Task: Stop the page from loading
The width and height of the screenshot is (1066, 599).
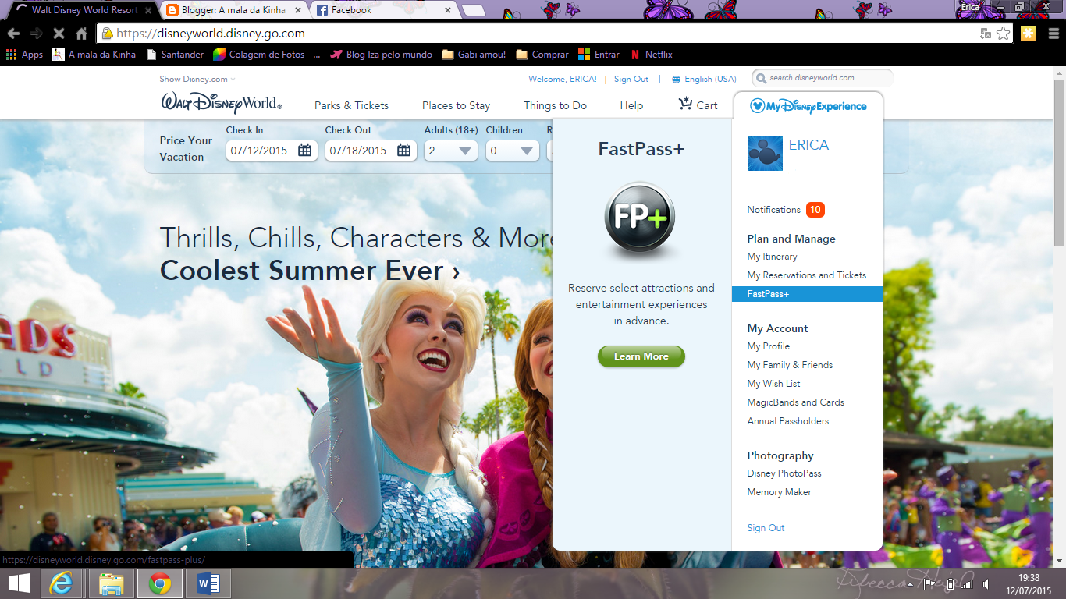Action: tap(59, 34)
